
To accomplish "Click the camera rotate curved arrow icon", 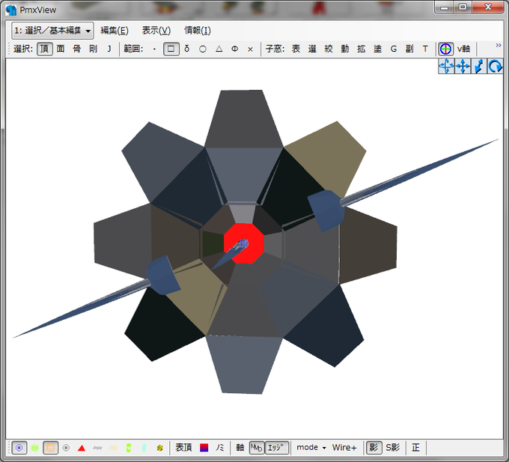I will (x=495, y=66).
